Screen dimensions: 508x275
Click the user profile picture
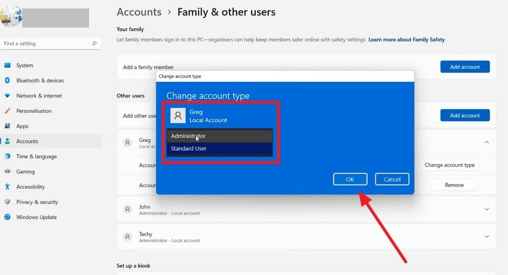[x=11, y=16]
